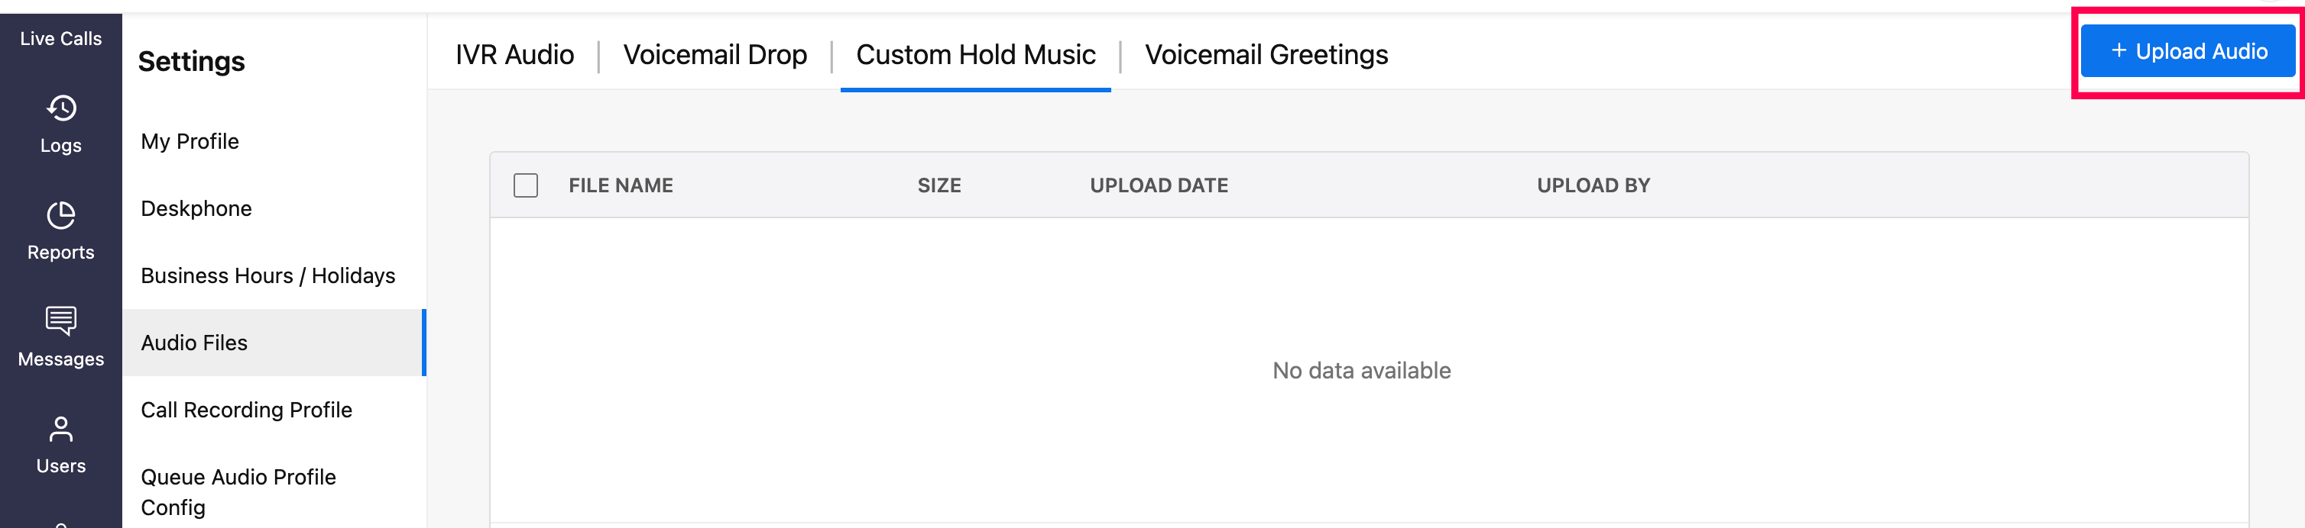The width and height of the screenshot is (2305, 528).
Task: Open My Profile settings
Action: click(x=190, y=141)
